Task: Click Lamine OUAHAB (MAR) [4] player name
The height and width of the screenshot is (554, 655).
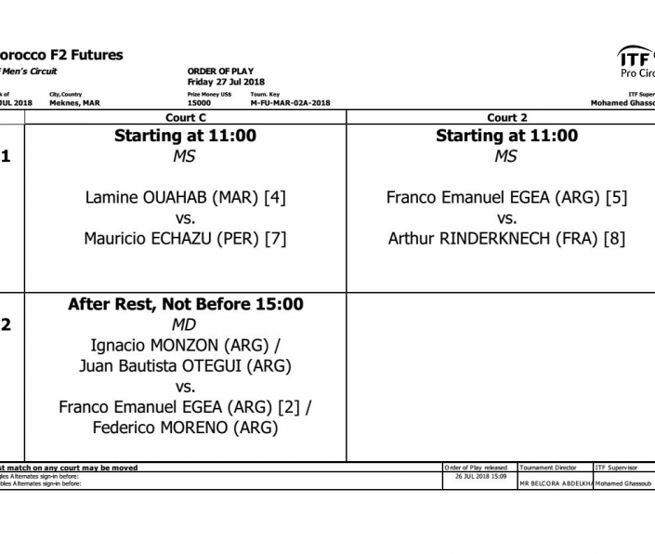Action: tap(186, 198)
